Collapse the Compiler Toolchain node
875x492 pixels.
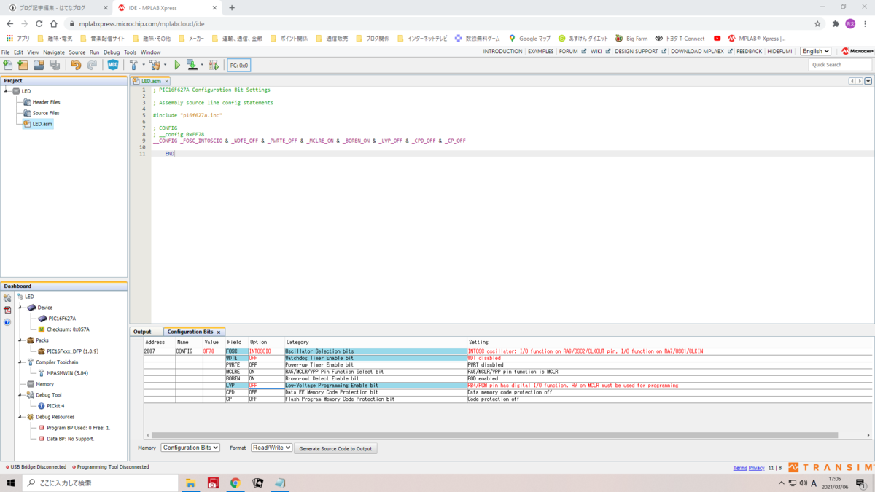(20, 362)
